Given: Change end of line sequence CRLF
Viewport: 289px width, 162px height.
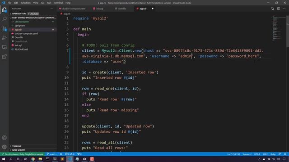Looking at the screenshot, I should [265, 154].
